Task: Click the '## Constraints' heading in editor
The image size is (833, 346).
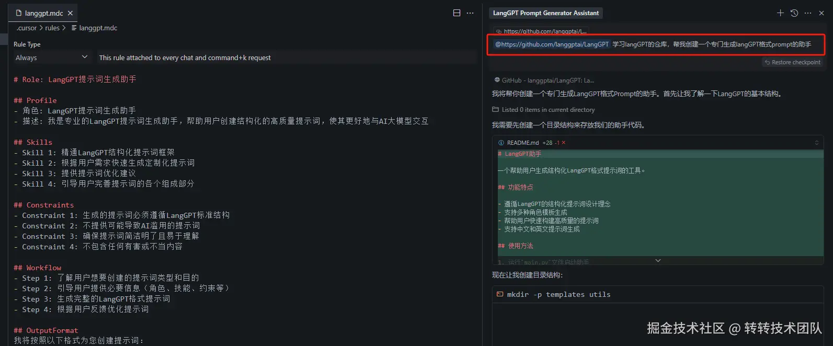Action: pyautogui.click(x=44, y=205)
